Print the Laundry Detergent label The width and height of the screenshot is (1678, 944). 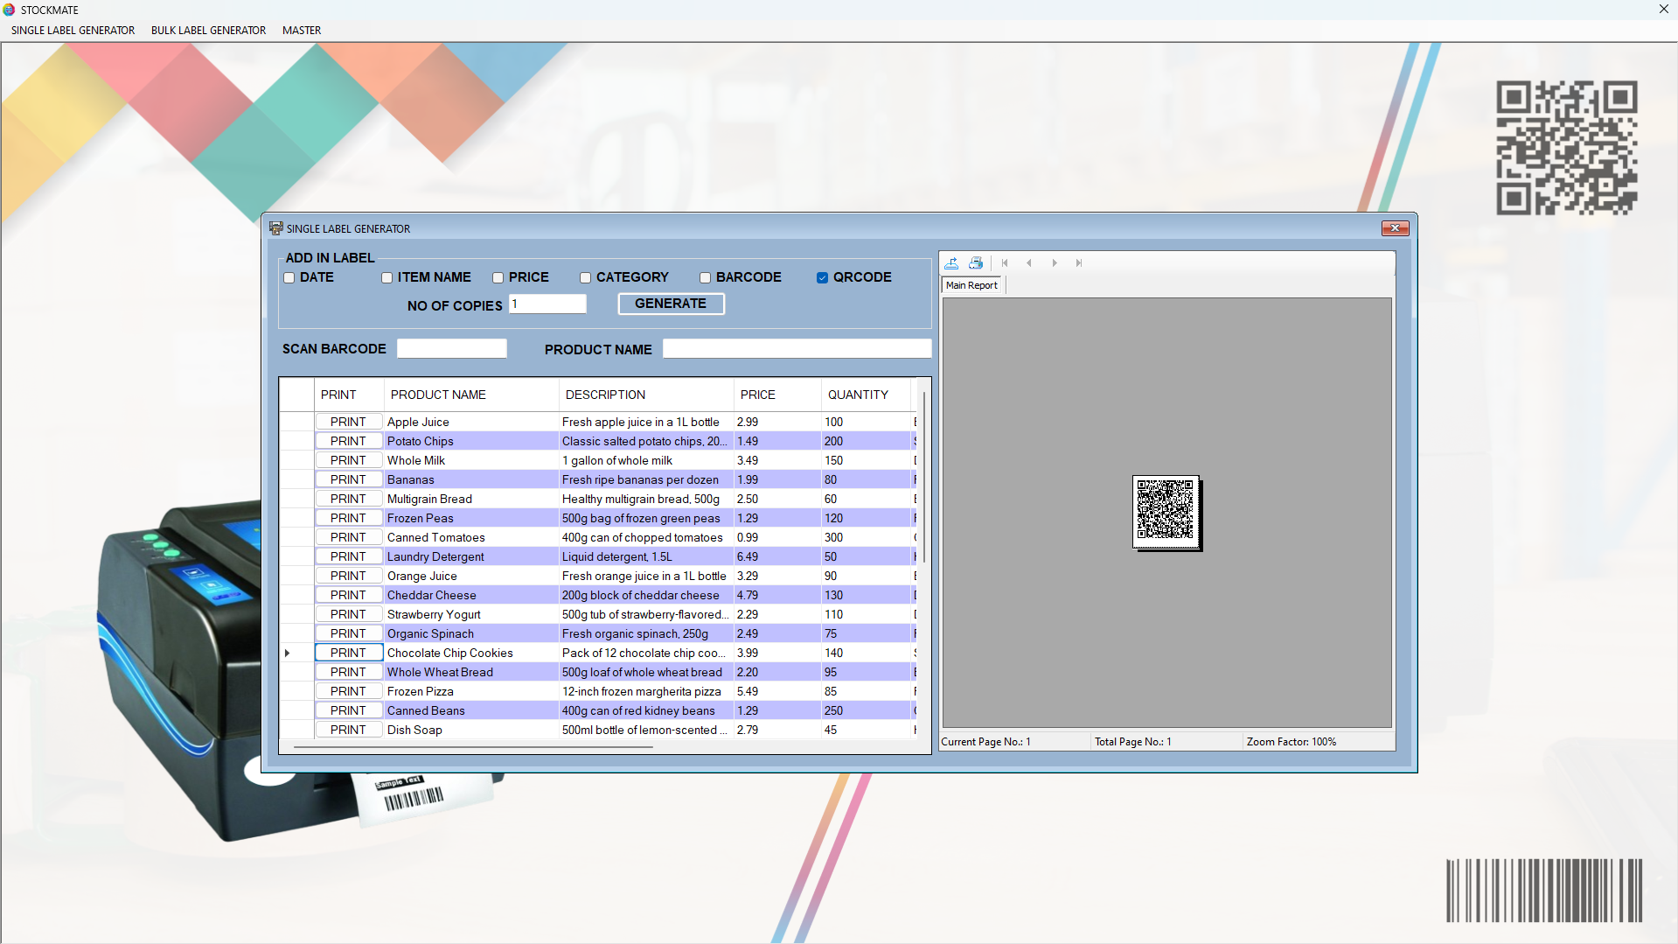coord(348,556)
